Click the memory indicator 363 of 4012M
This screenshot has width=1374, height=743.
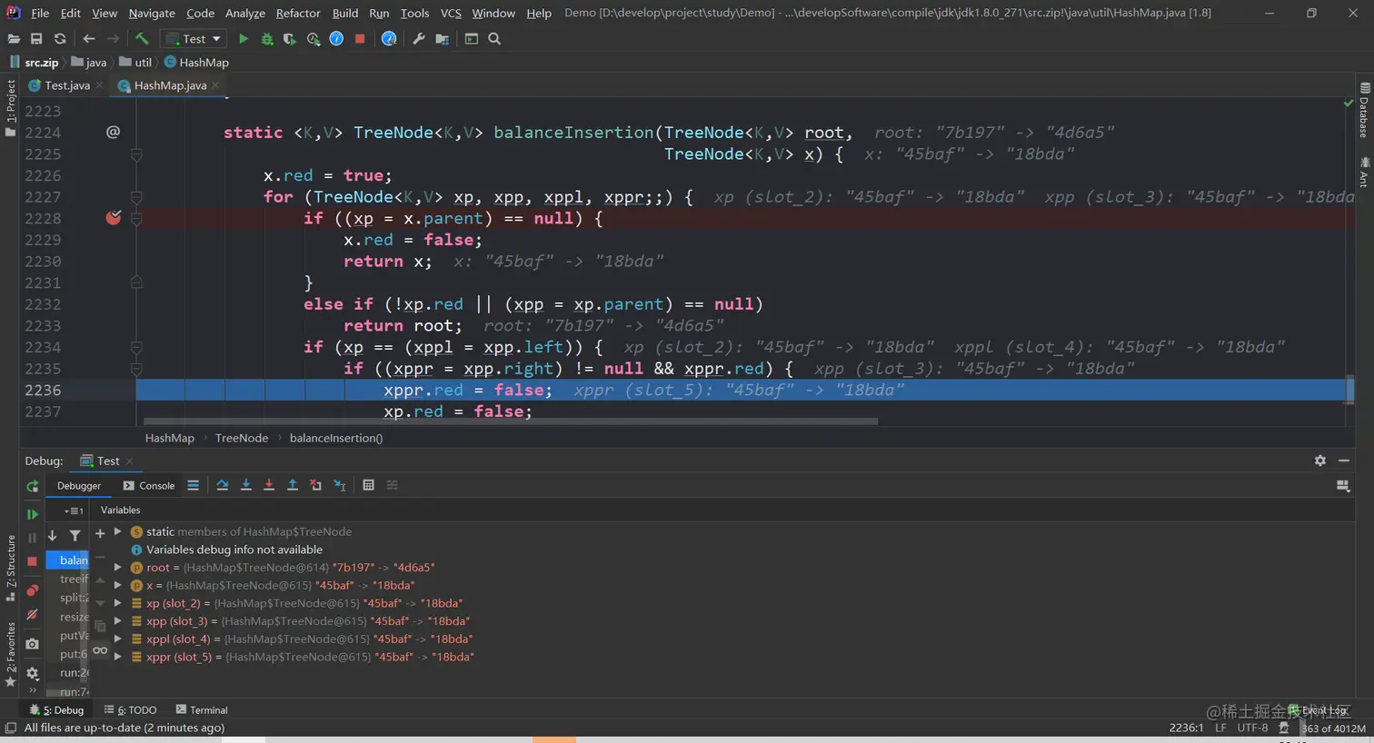point(1333,728)
